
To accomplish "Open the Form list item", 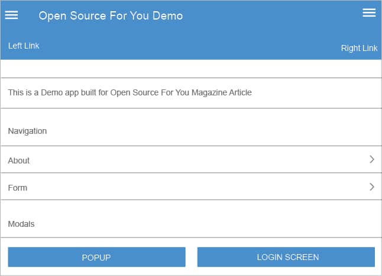I will 18,188.
